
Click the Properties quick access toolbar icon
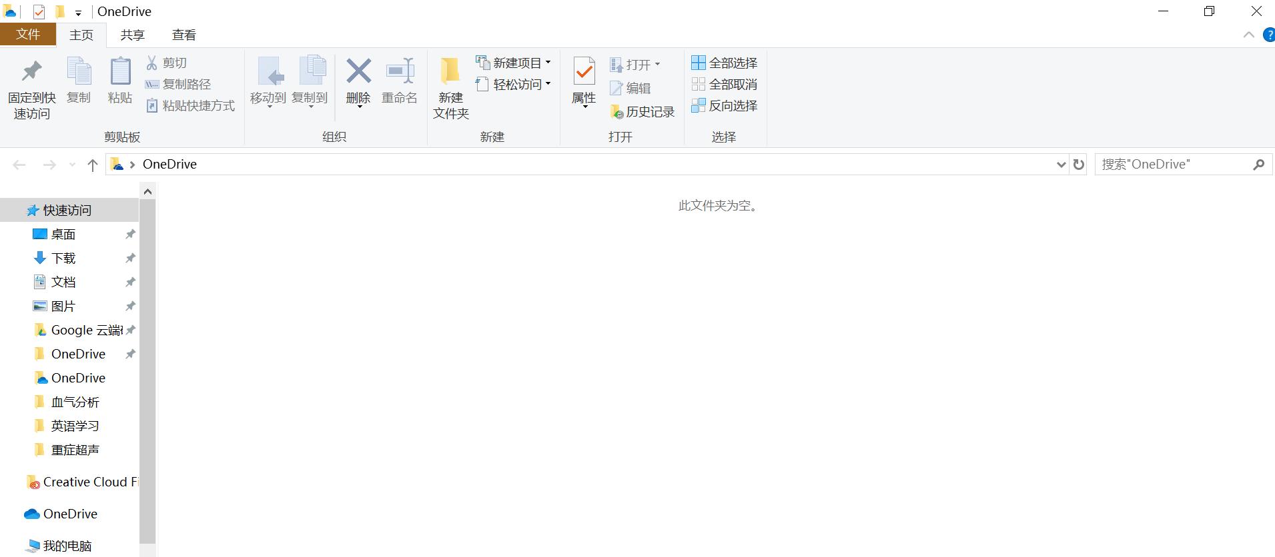tap(39, 11)
